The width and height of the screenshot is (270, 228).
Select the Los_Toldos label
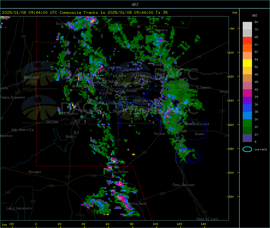[119, 172]
